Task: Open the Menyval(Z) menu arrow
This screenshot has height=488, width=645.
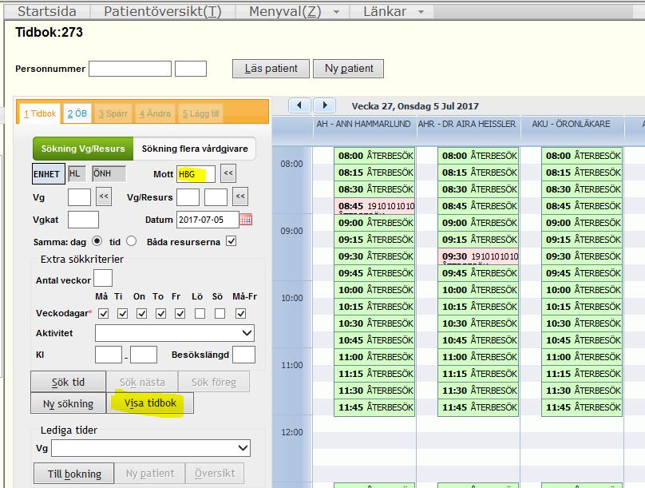Action: pos(337,12)
